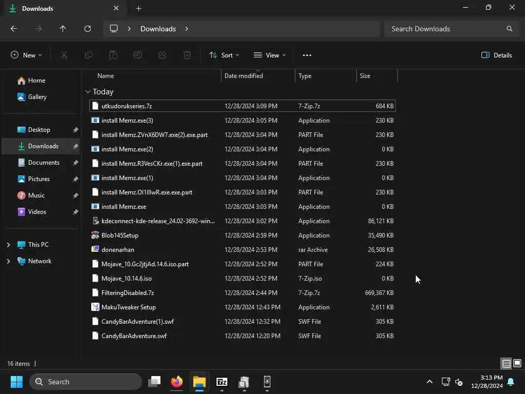Select CandyBarAdventure.swf file
Screen dimensions: 525x394
pyautogui.click(x=243, y=336)
